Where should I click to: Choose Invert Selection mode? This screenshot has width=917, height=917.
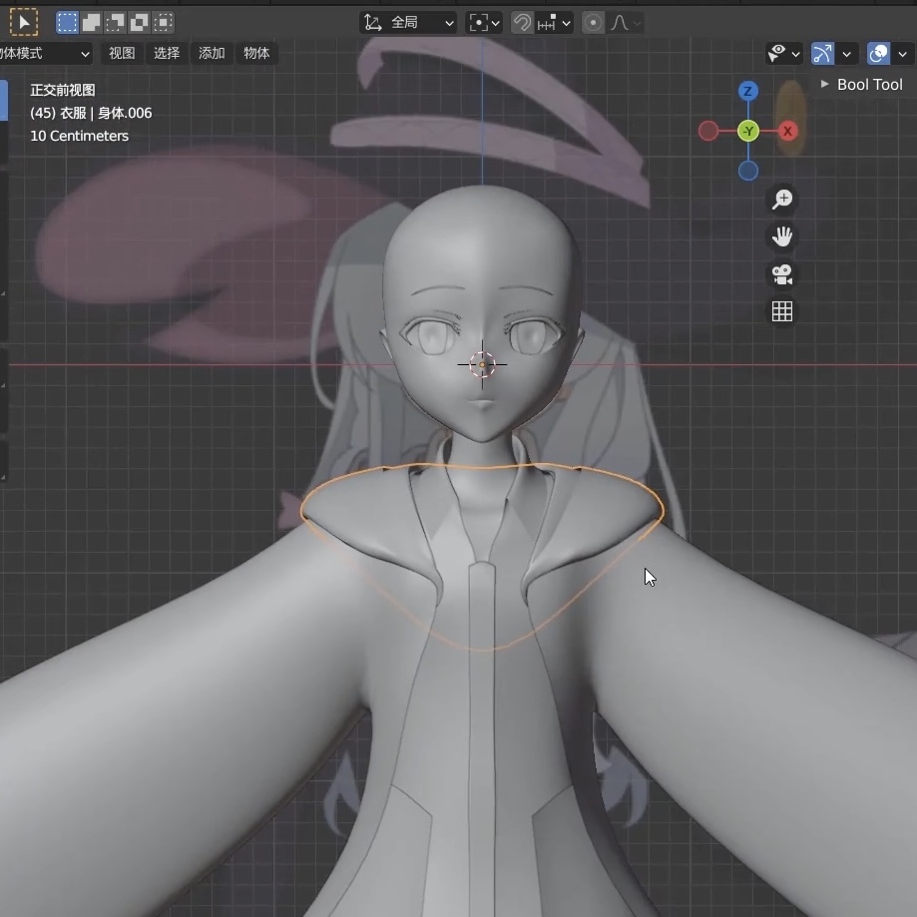click(x=139, y=22)
